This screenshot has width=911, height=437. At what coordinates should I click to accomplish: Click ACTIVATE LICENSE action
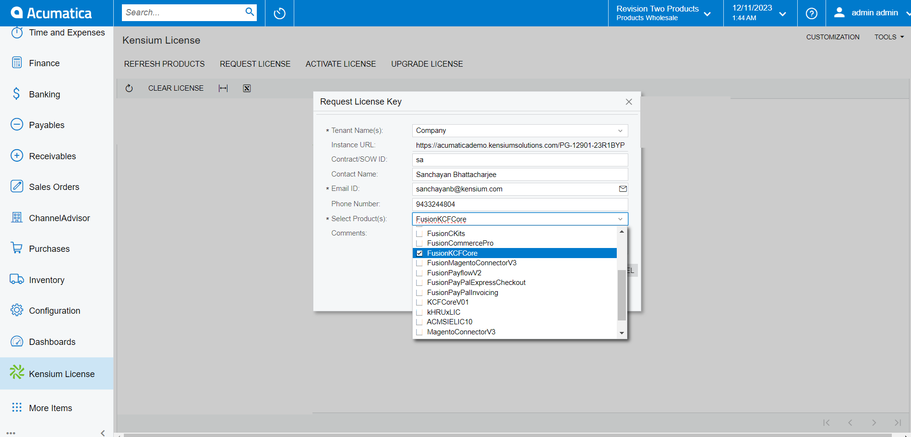(341, 64)
